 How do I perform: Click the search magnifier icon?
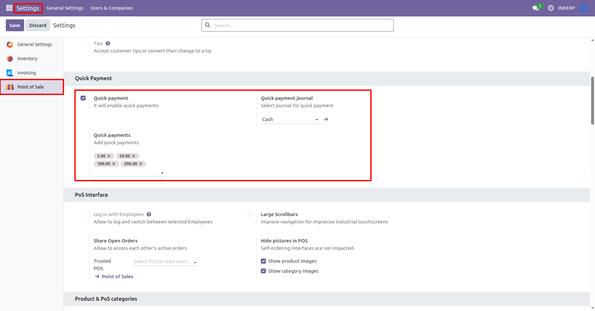pos(208,25)
